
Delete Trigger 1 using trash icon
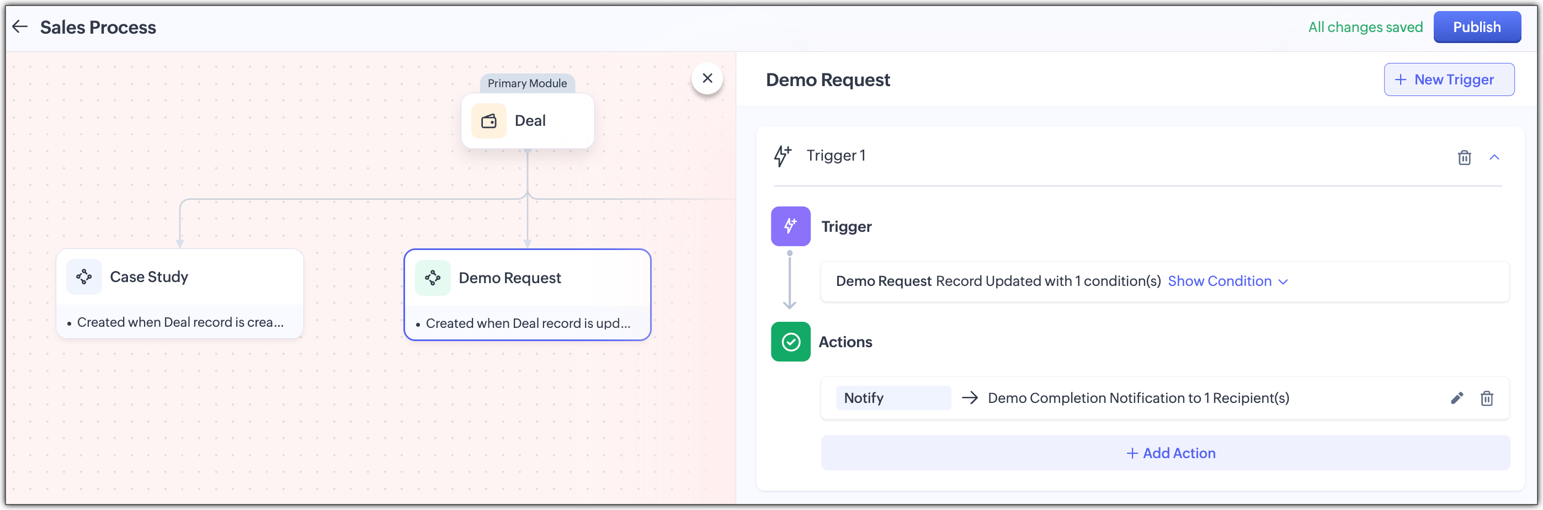click(x=1464, y=157)
